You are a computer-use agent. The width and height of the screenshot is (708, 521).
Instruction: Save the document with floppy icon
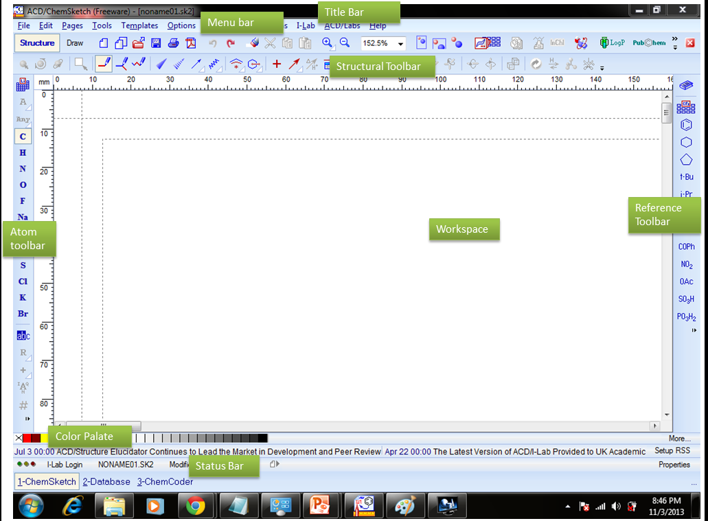coord(156,43)
